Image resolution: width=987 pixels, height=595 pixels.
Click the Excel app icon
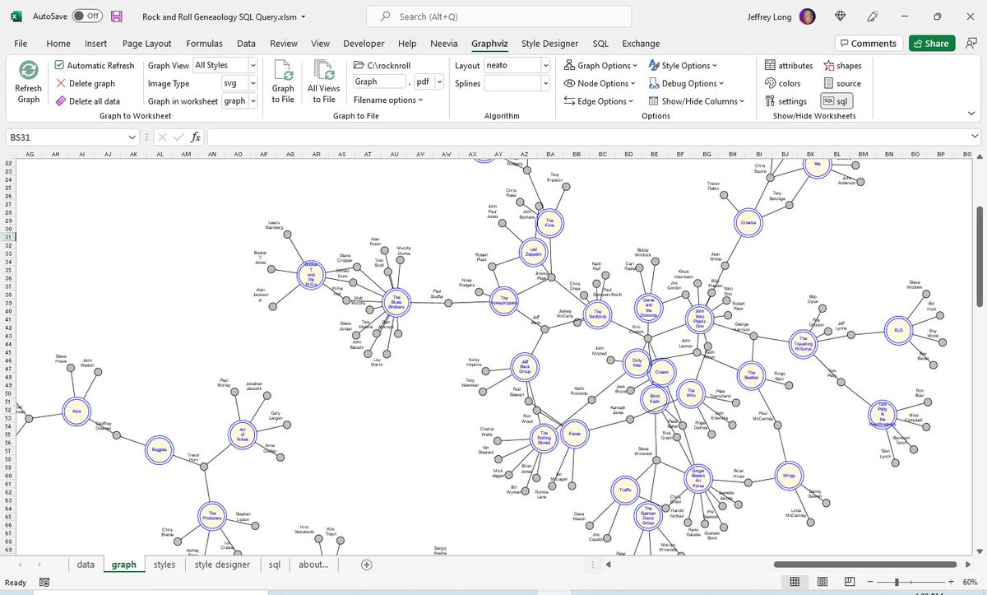(16, 16)
